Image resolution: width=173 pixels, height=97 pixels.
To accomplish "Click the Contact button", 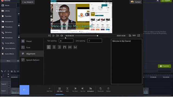I will click(136, 2).
